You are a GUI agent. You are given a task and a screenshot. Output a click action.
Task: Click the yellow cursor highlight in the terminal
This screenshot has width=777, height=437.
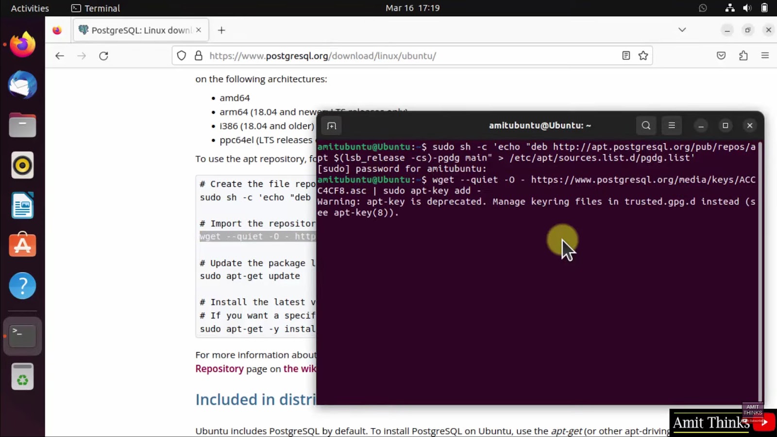click(x=562, y=240)
